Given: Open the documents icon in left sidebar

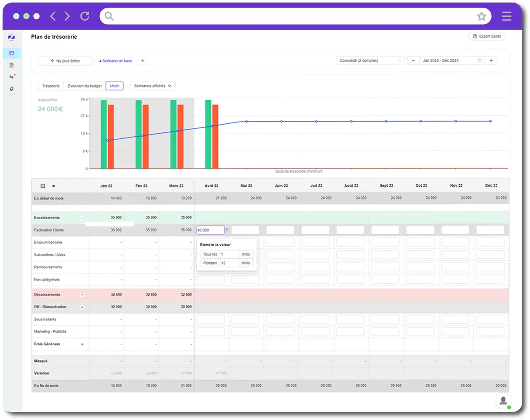Looking at the screenshot, I should coord(11,65).
